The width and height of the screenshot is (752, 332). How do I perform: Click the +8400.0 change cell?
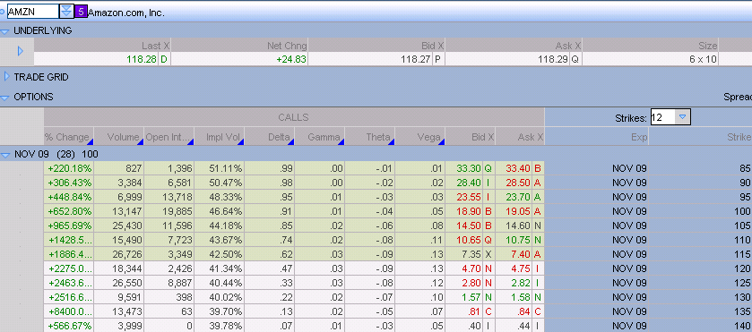tap(70, 311)
